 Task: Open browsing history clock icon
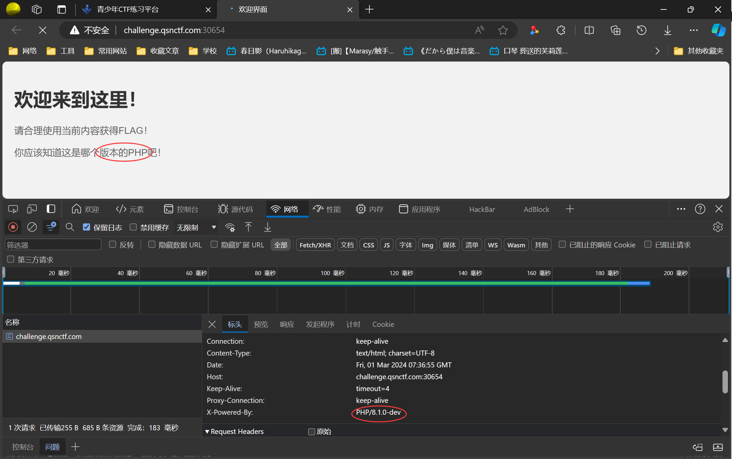[x=641, y=30]
